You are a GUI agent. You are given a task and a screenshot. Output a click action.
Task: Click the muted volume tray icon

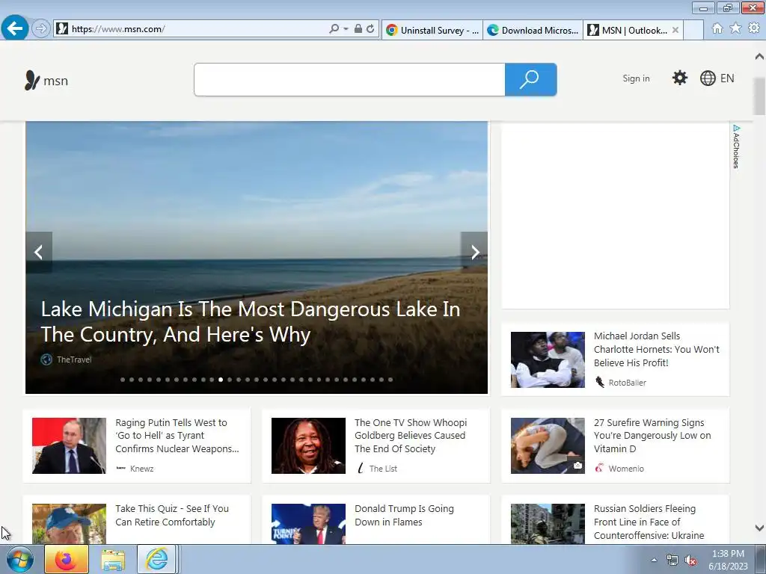click(690, 560)
